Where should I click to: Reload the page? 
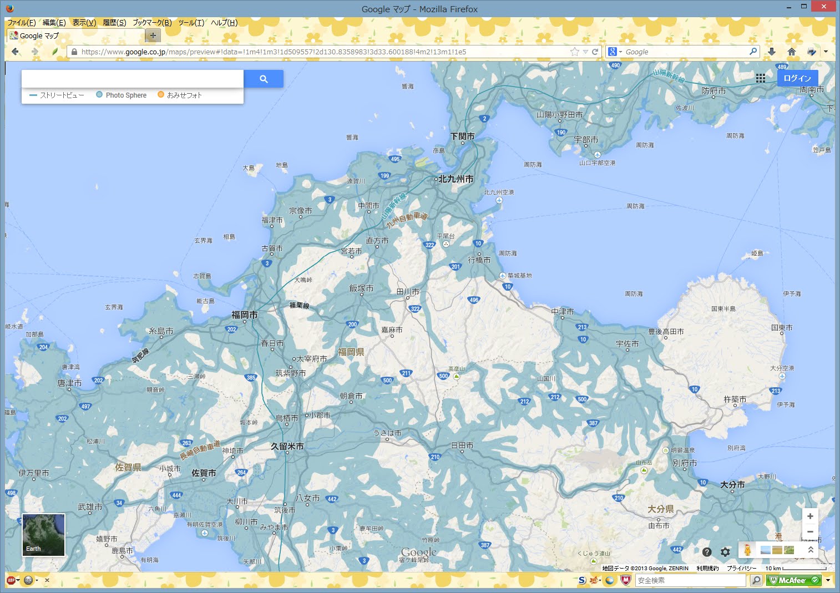[x=595, y=52]
